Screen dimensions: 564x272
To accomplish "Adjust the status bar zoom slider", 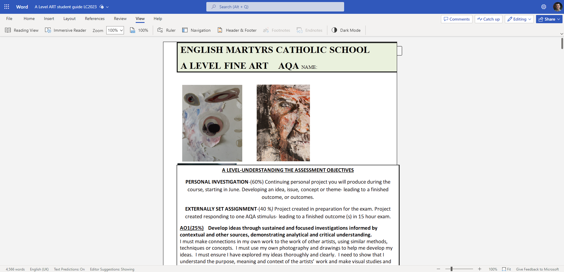I will (x=459, y=269).
